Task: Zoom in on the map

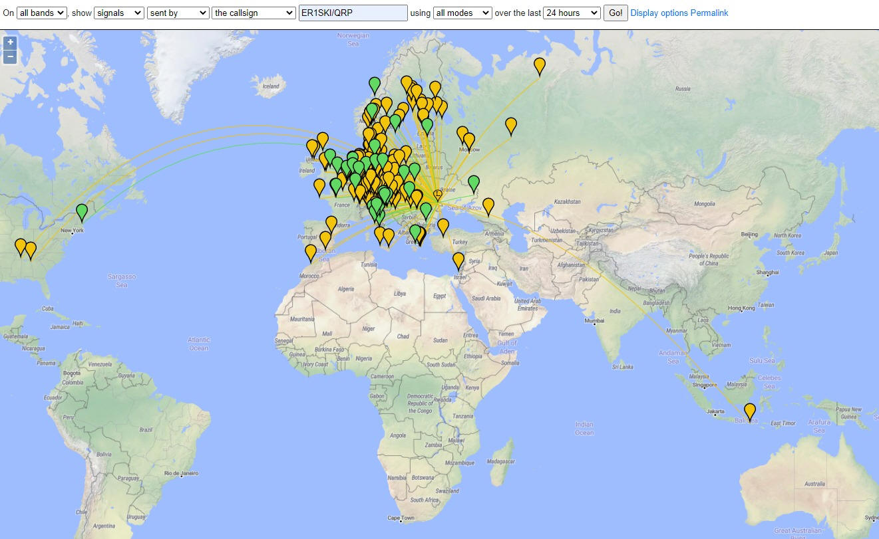Action: [x=10, y=43]
